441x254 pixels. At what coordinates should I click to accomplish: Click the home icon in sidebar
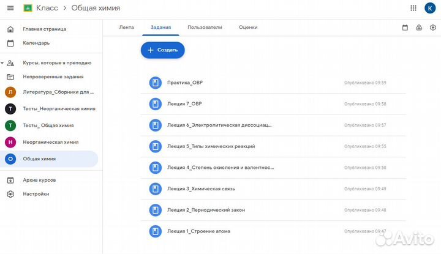tap(10, 29)
